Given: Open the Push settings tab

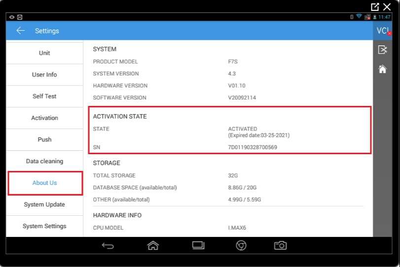Looking at the screenshot, I should (x=44, y=139).
